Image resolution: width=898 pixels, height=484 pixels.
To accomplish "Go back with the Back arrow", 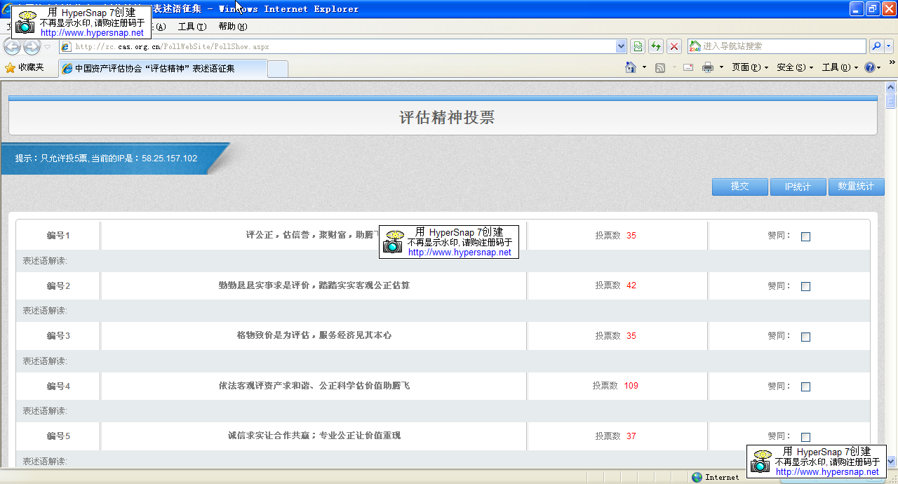I will point(13,47).
